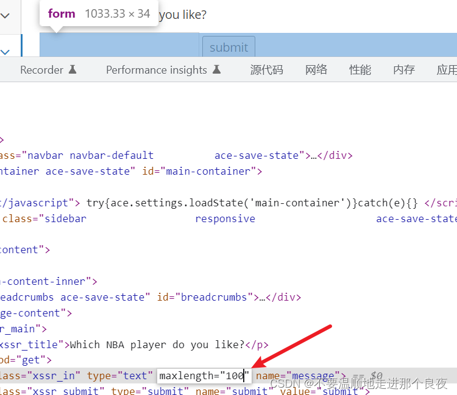Switch to the 内存 tab
This screenshot has width=457, height=395.
click(404, 70)
